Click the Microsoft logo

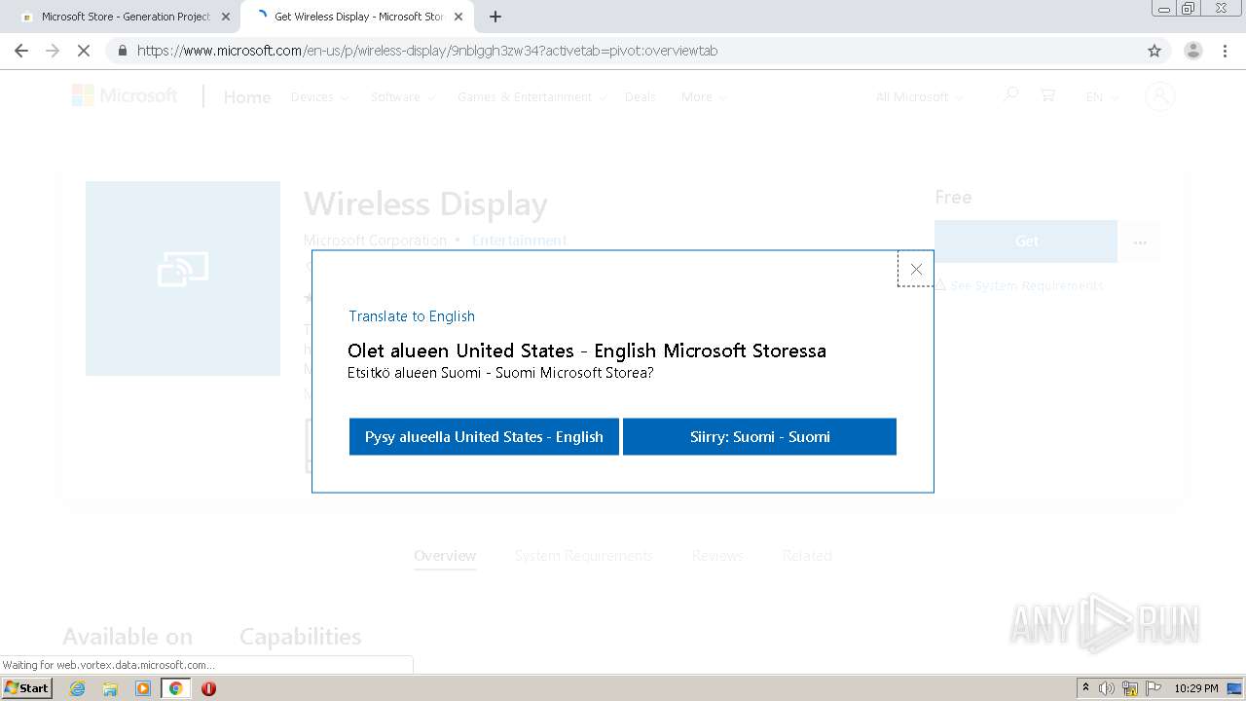point(125,95)
